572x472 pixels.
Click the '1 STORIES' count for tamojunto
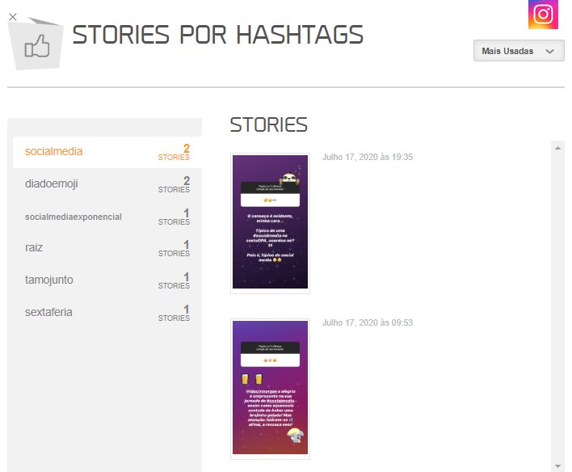[174, 280]
